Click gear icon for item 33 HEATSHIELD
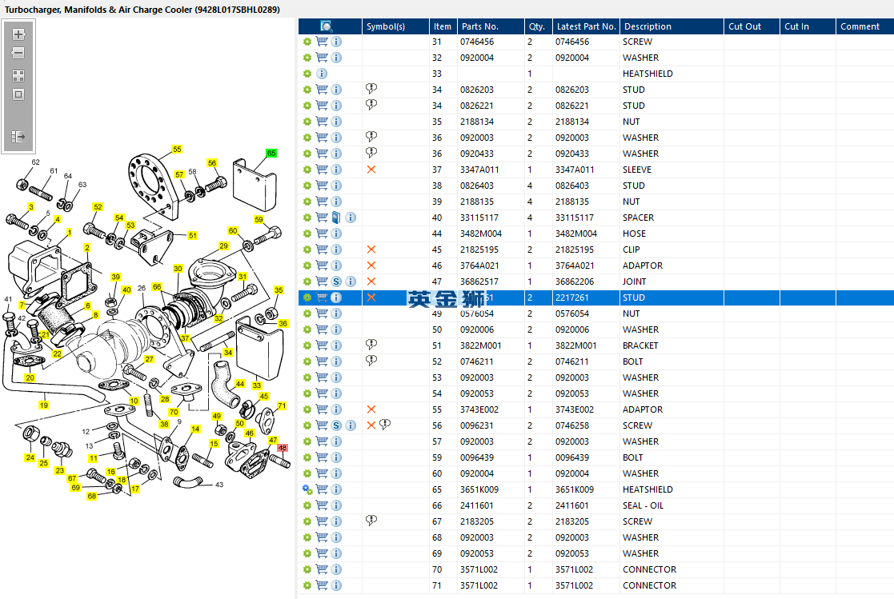This screenshot has width=894, height=599. [x=307, y=74]
